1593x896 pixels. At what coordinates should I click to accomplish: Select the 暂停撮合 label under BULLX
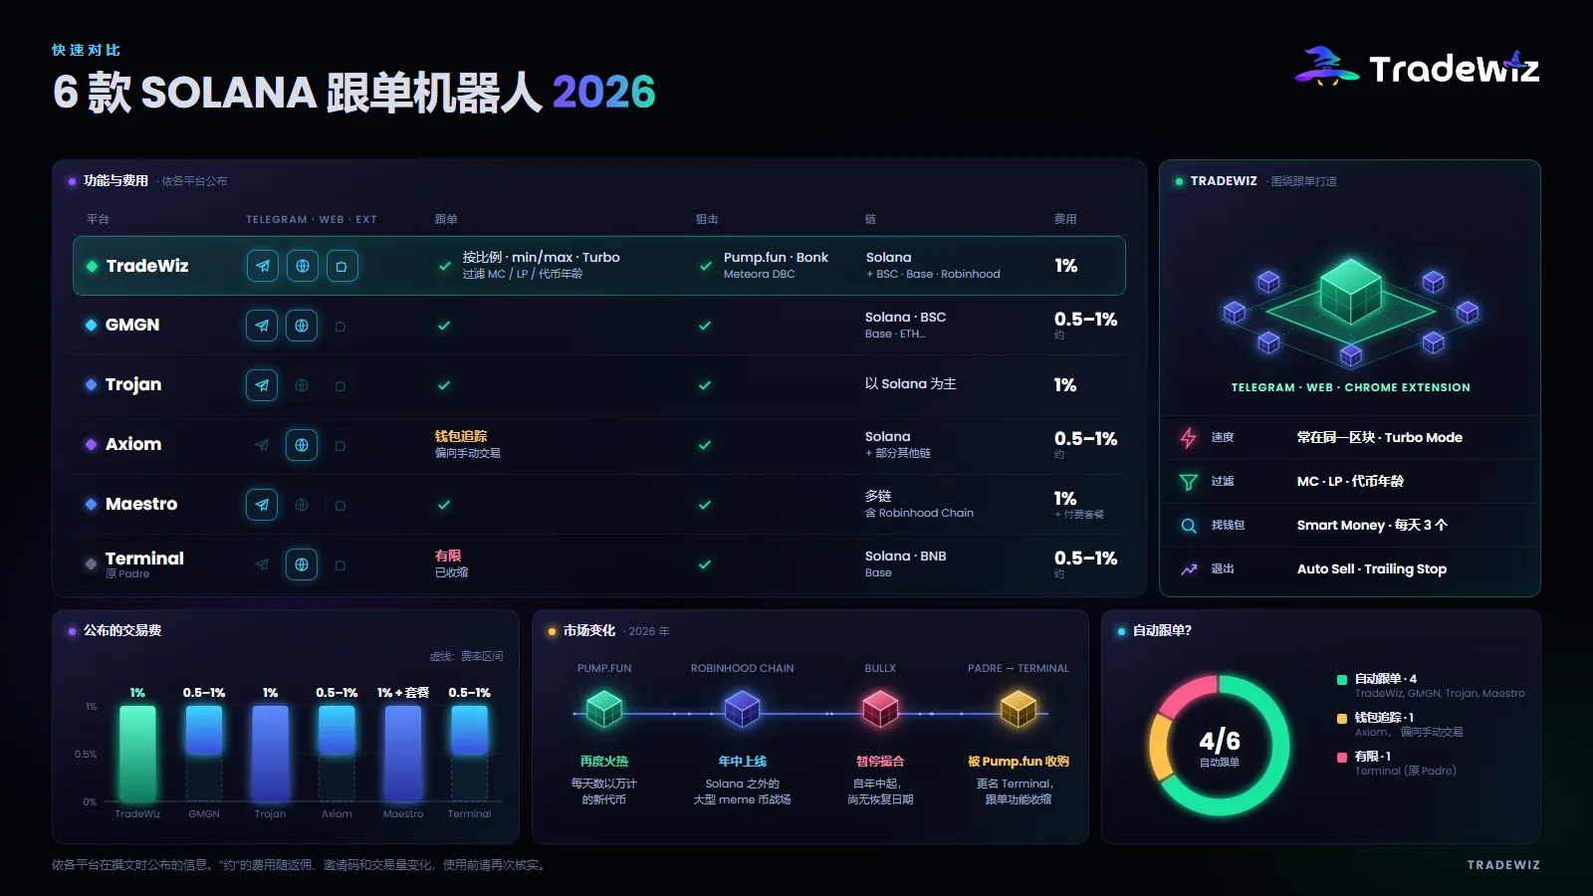[880, 762]
